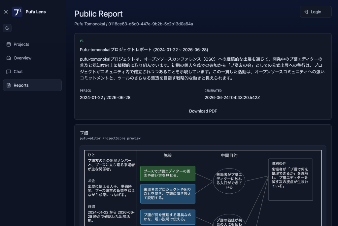Click the お金 label in the diagram

[x=91, y=181]
